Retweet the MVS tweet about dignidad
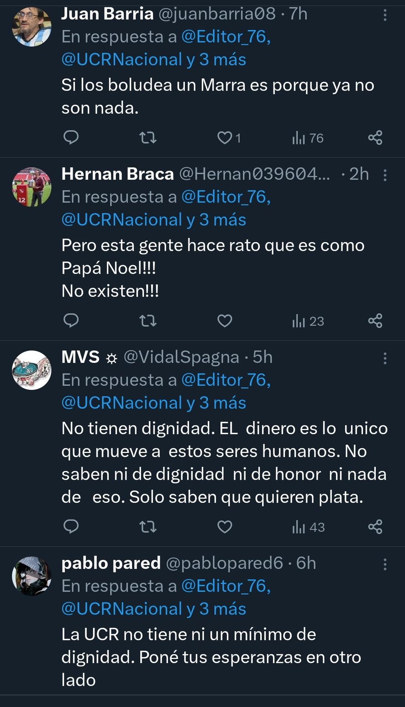Viewport: 405px width, 707px height. pyautogui.click(x=147, y=527)
